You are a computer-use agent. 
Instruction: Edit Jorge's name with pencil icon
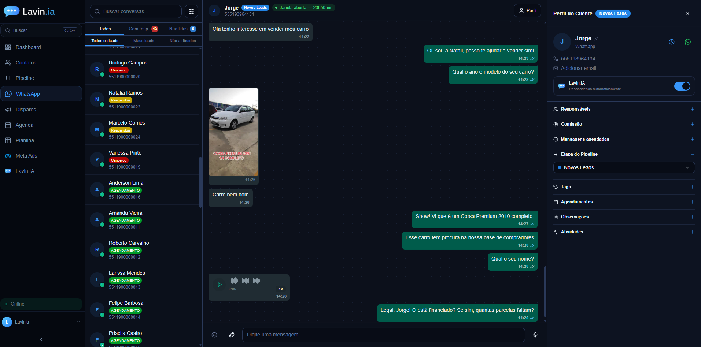click(596, 39)
